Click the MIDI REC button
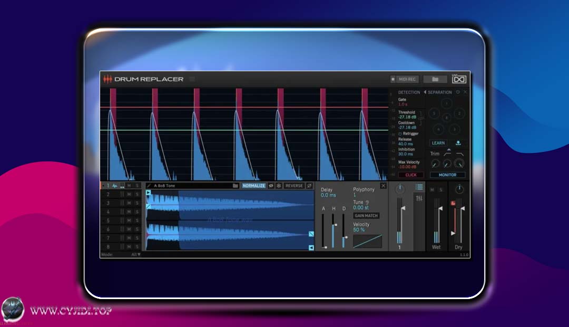Screen dimensions: 569x327 [x=404, y=79]
